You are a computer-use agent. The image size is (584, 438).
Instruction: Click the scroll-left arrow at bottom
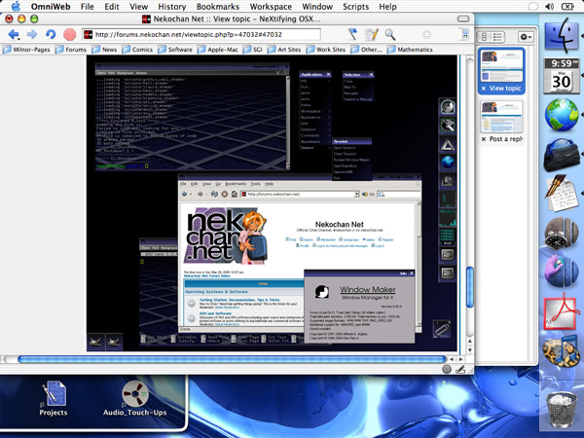point(452,359)
